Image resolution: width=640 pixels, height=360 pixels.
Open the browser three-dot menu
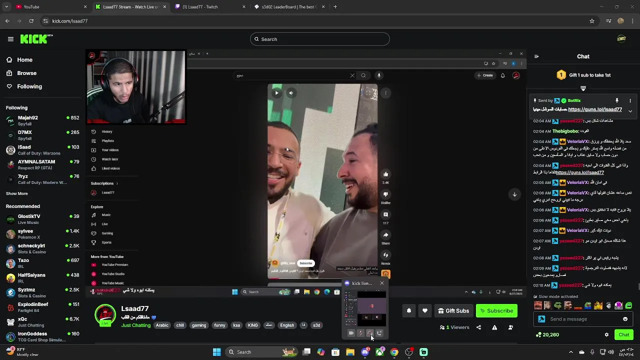(633, 21)
